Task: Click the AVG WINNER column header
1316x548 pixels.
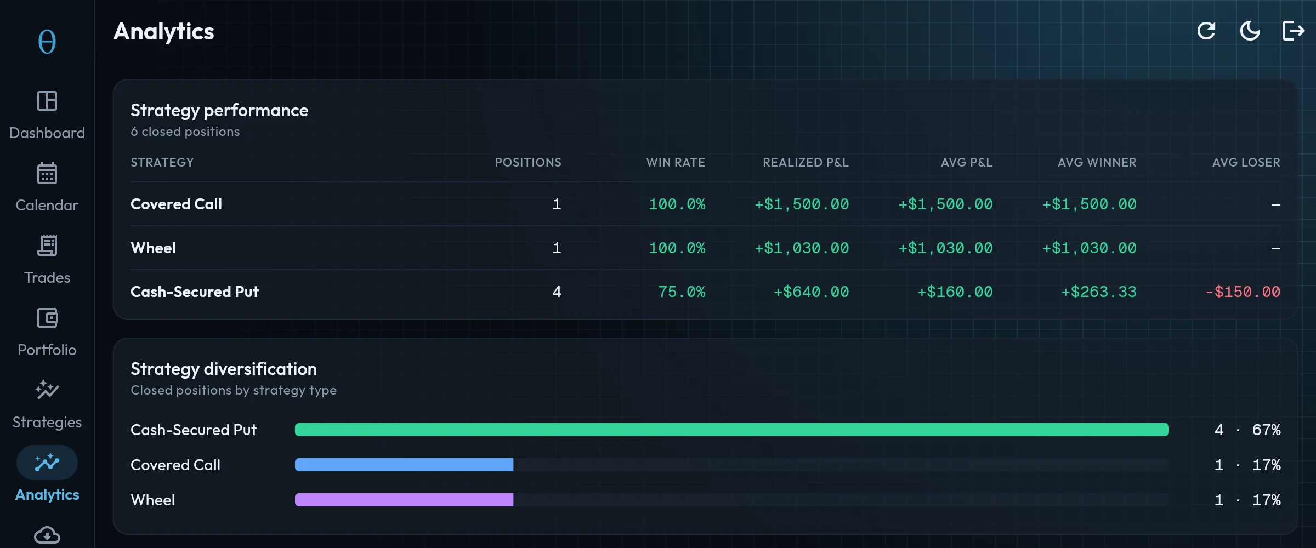Action: (1097, 162)
